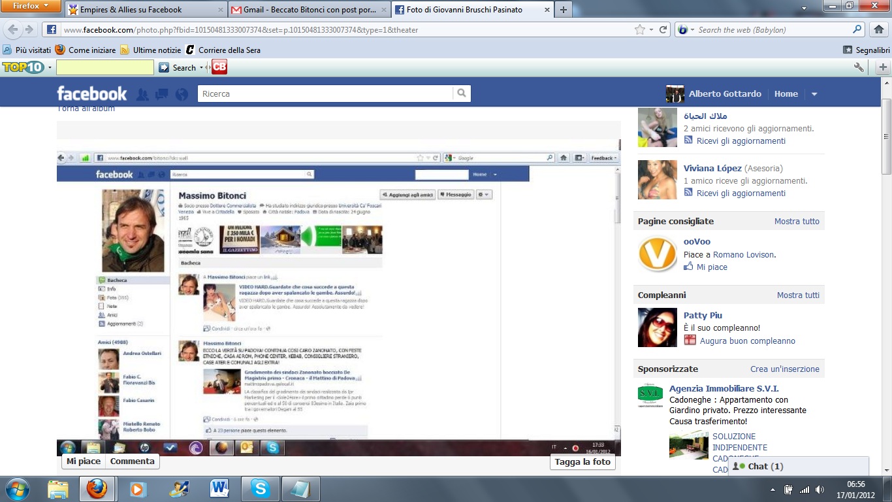
Task: Click the CB toolbar icon
Action: coord(219,67)
